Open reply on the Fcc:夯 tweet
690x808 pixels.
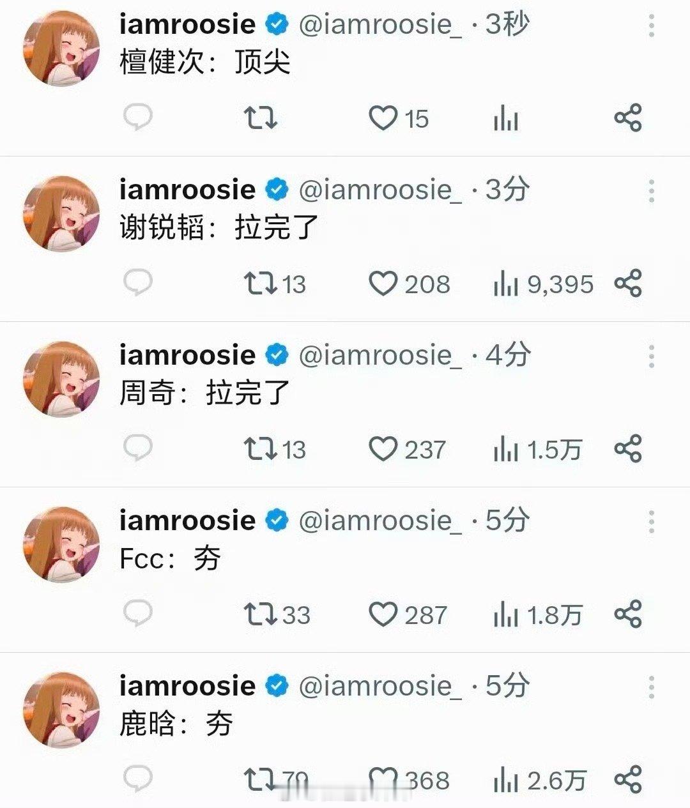click(137, 614)
